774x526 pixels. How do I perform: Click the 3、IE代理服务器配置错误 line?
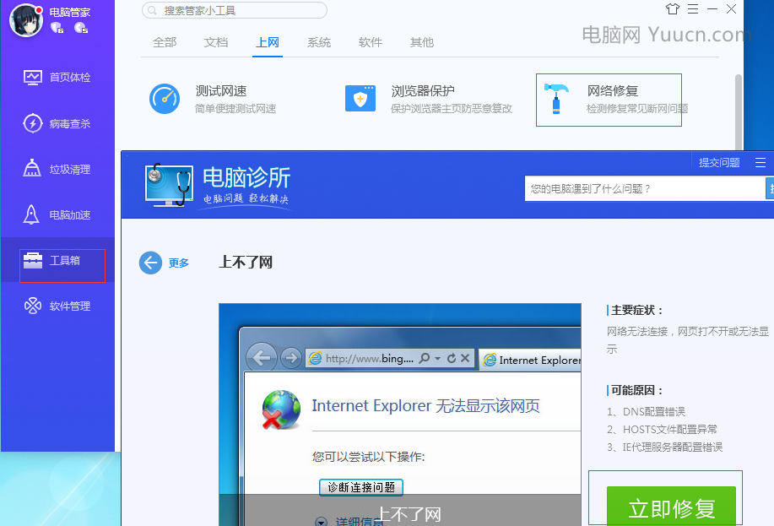click(x=665, y=447)
